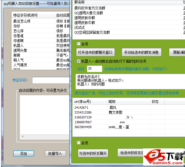The height and width of the screenshot is (167, 185).
Task: Click the 状态 column header in friends list
Action: tap(157, 102)
